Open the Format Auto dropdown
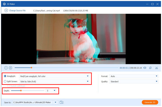The height and width of the screenshot is (107, 162). click(x=134, y=76)
